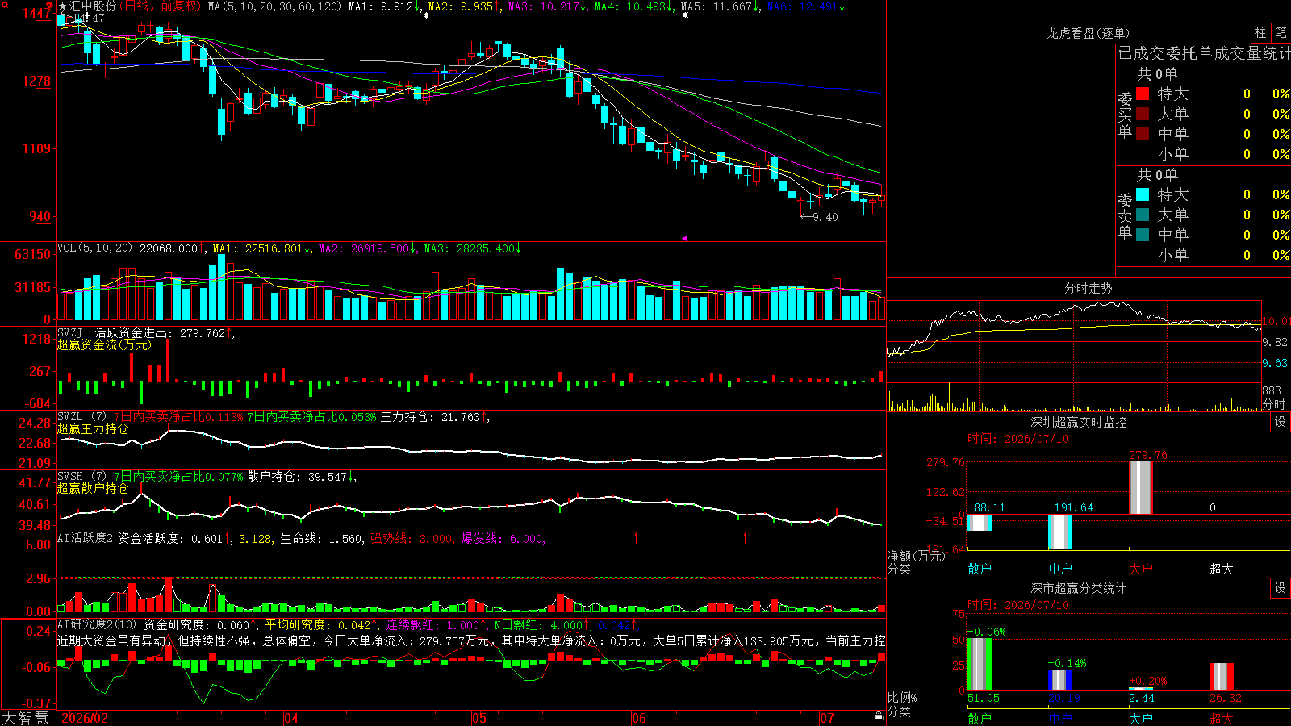
Task: Click the small red square icon in the top-left corner
Action: (x=3, y=3)
